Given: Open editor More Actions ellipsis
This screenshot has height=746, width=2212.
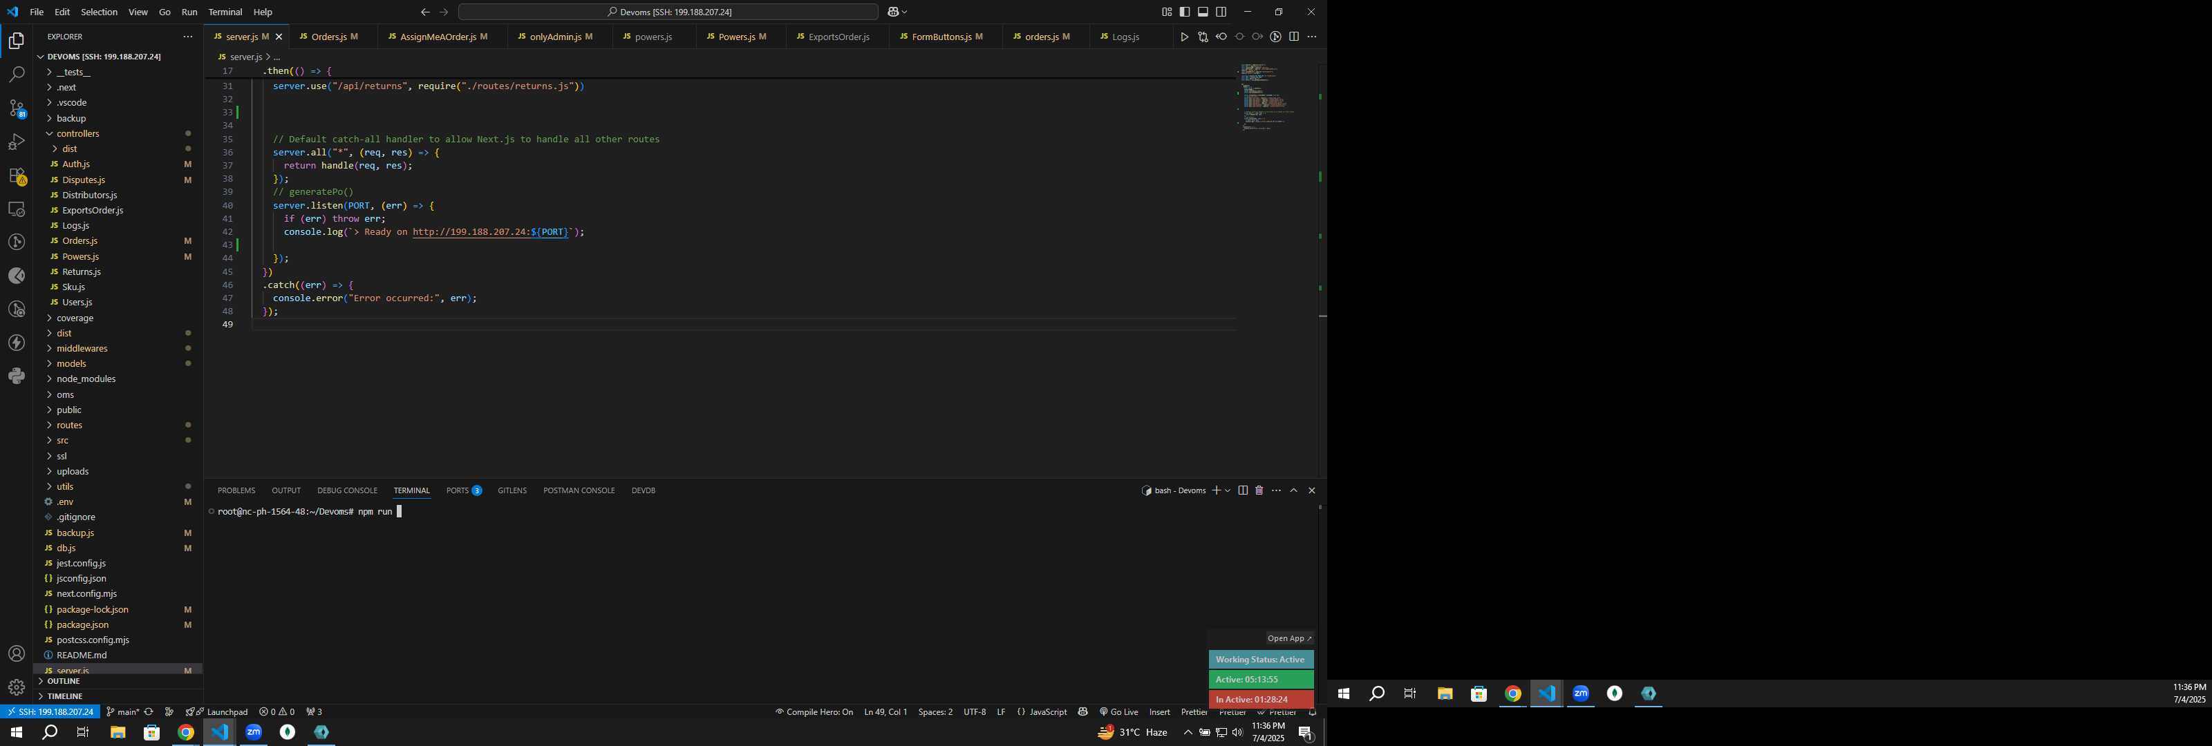Looking at the screenshot, I should (1312, 37).
